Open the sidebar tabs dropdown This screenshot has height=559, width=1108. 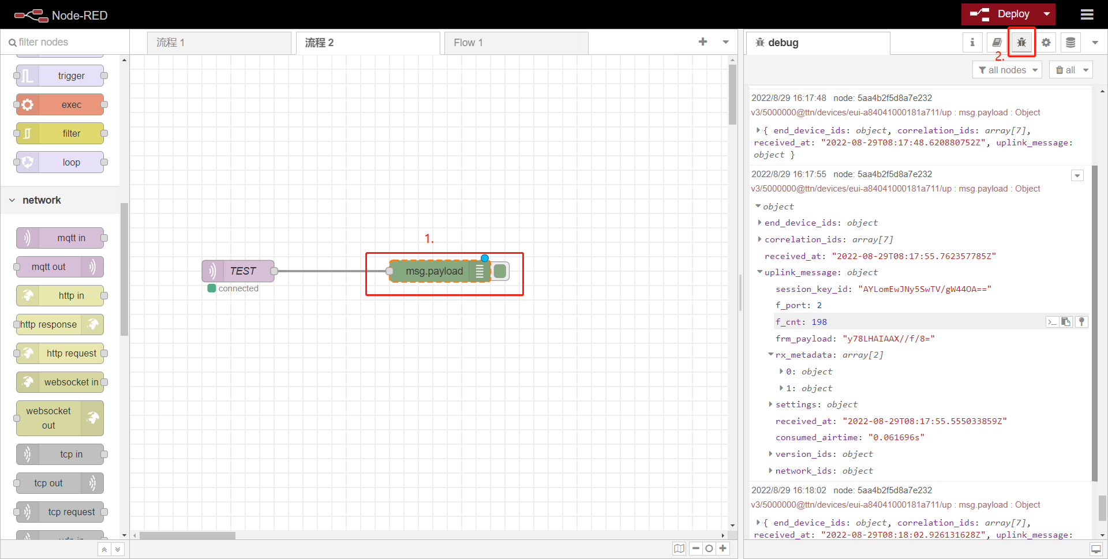(x=1095, y=42)
